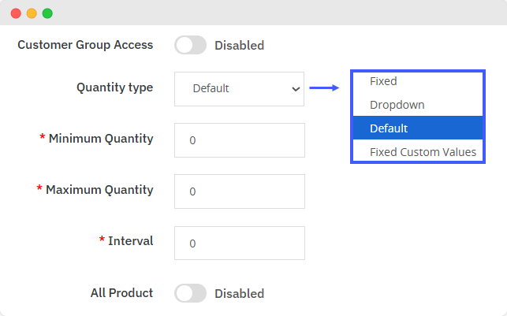Maximize window via green button
Screen dimensions: 507x316
(x=47, y=13)
